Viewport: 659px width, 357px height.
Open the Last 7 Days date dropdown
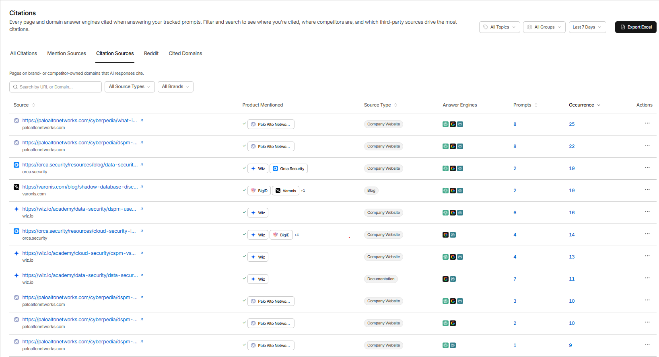tap(587, 27)
